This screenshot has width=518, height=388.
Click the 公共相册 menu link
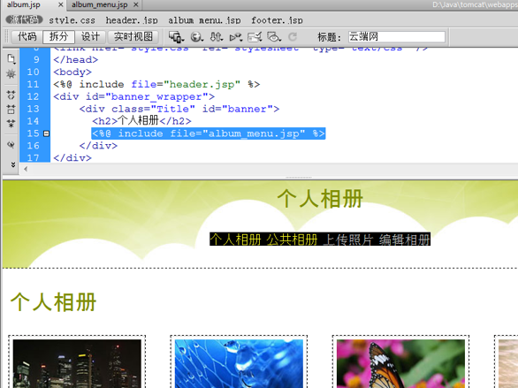pos(292,240)
